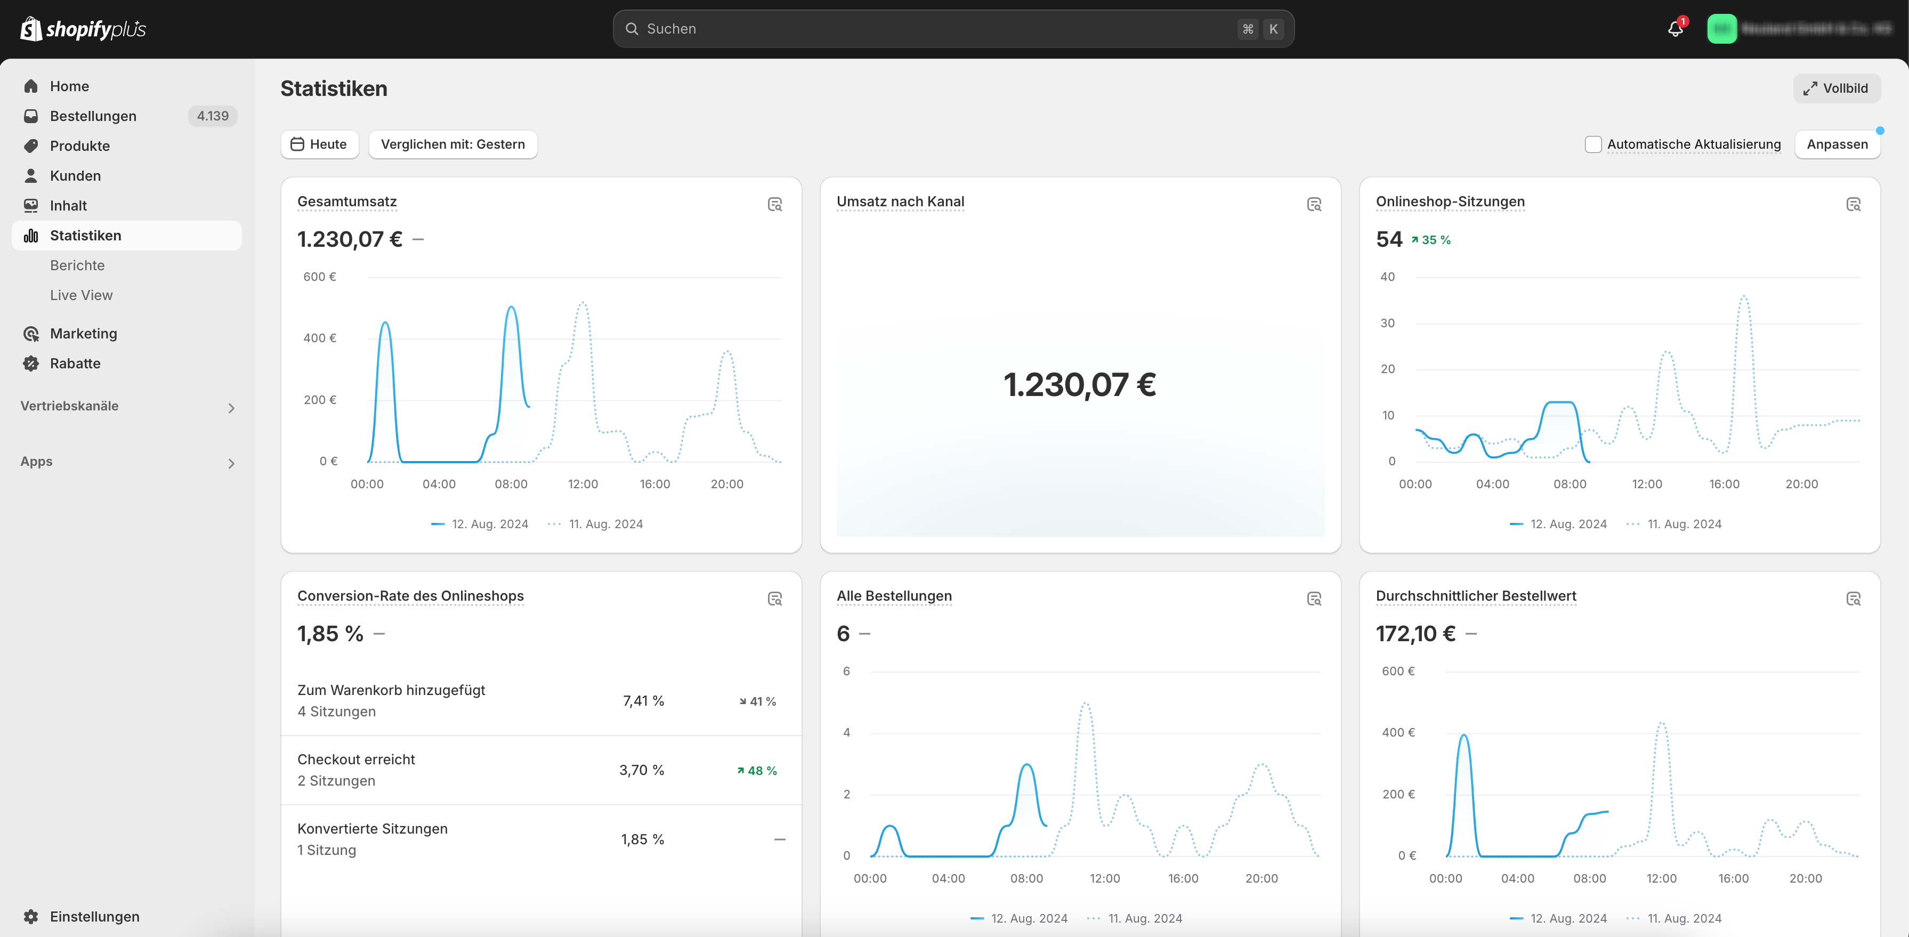Select the Produkte tag icon

point(31,146)
